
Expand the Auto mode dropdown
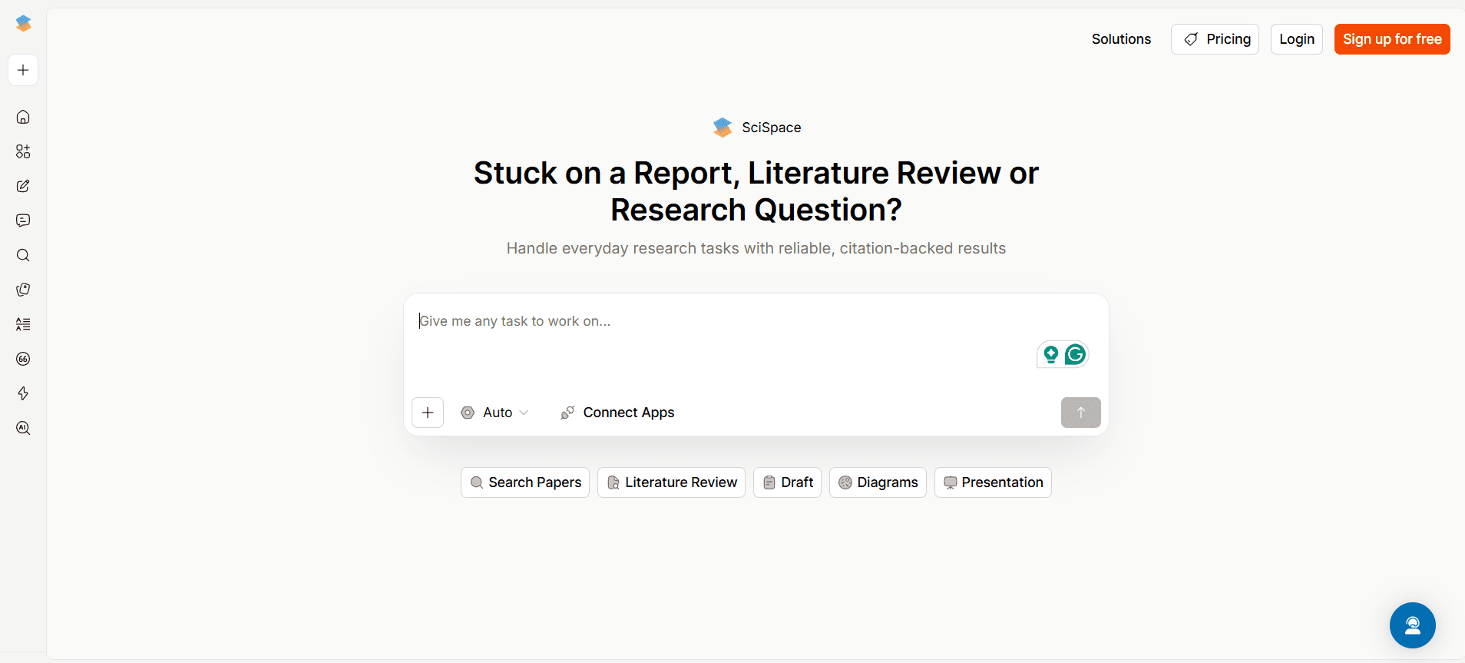495,413
